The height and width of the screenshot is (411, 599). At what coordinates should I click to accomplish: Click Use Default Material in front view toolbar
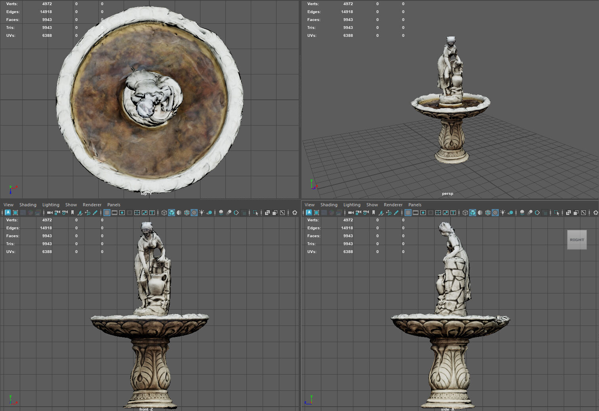point(179,213)
